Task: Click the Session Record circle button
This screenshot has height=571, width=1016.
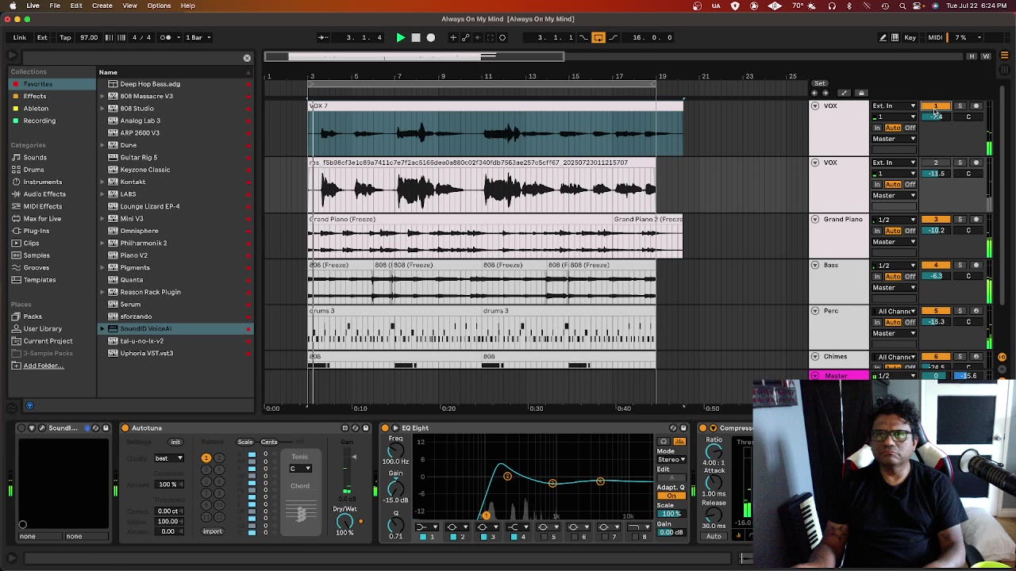Action: (502, 37)
